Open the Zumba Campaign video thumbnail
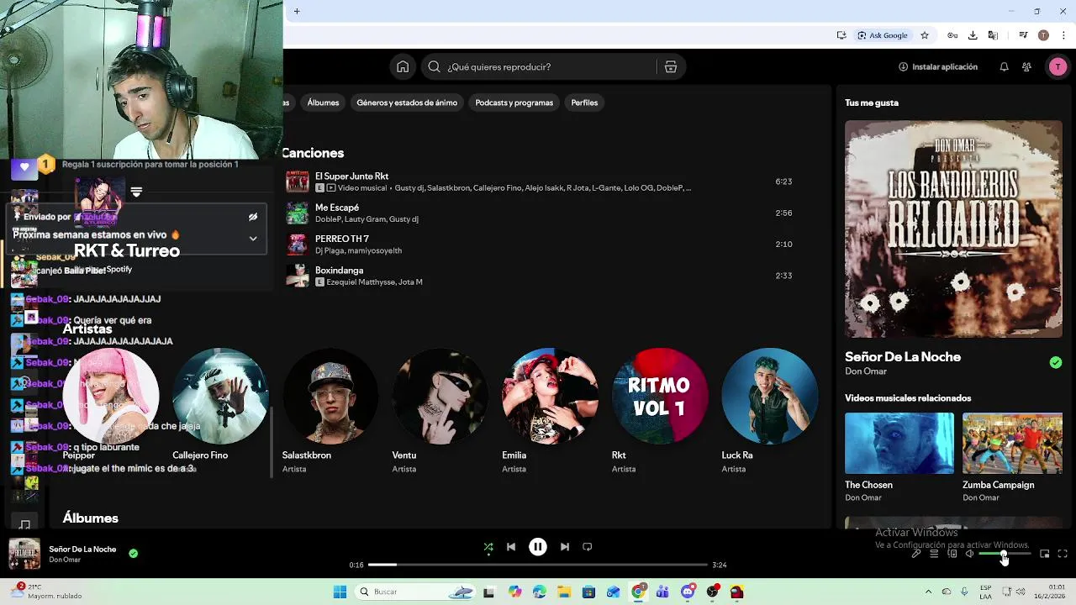 click(x=1012, y=443)
